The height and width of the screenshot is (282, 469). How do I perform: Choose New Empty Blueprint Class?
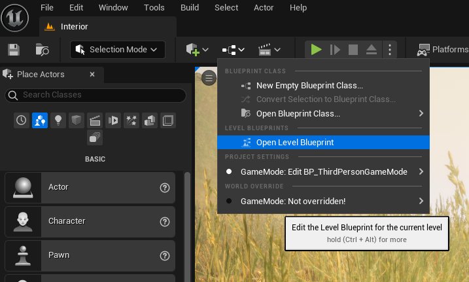click(x=323, y=86)
